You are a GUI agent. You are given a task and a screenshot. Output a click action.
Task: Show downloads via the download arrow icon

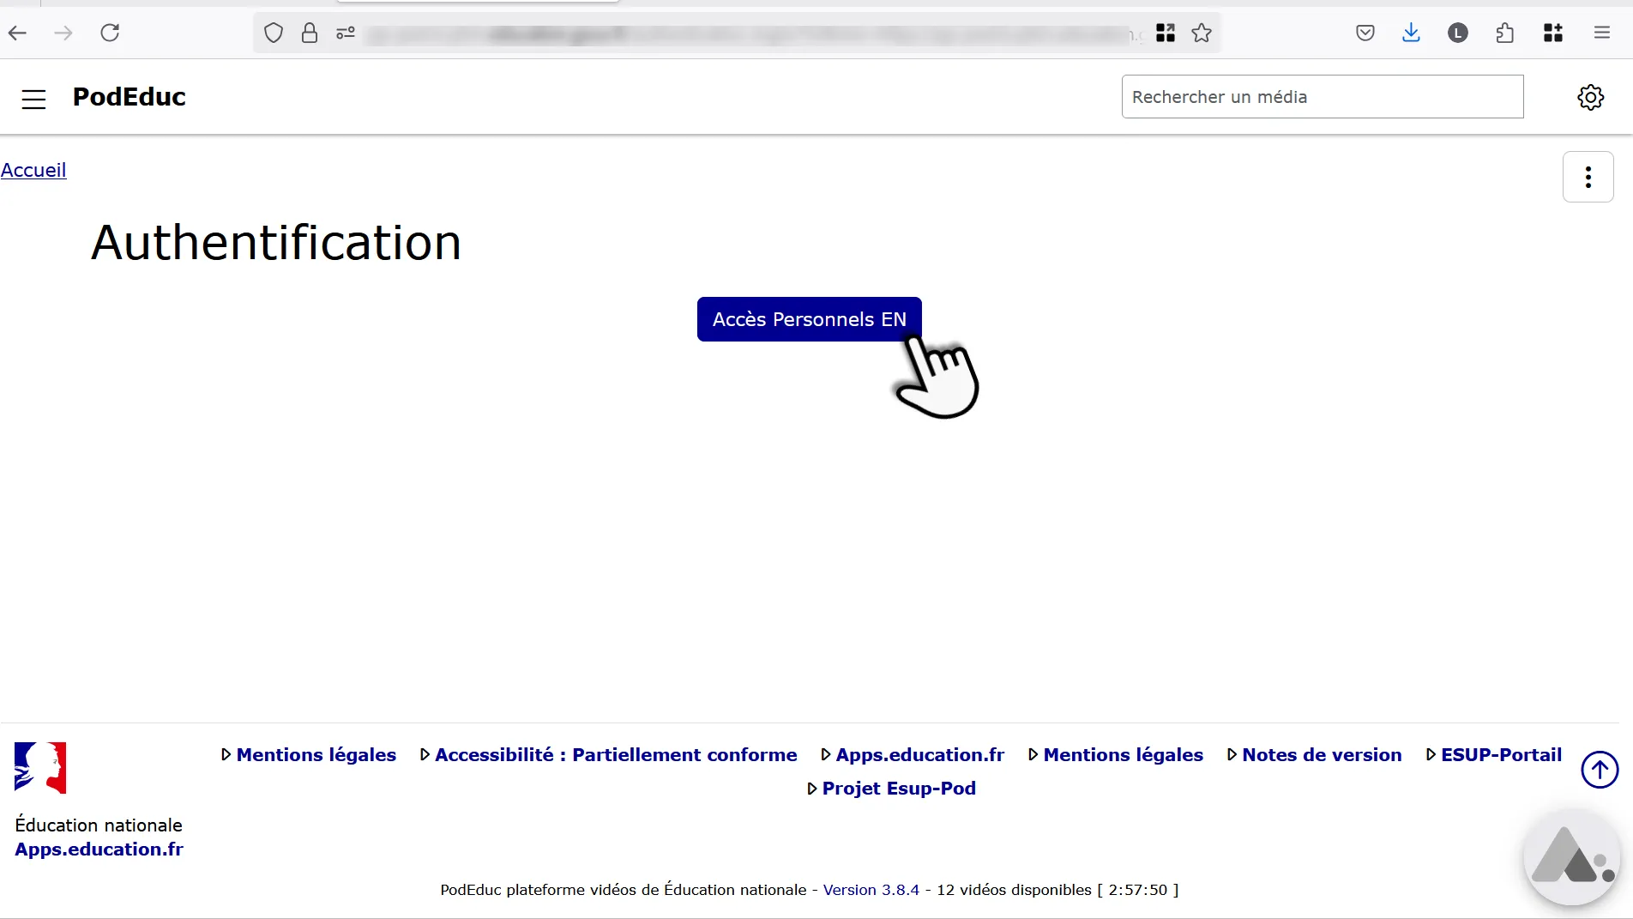1411,33
